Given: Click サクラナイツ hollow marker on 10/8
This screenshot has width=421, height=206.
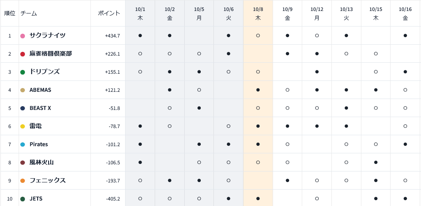Looking at the screenshot, I should click(x=258, y=35).
